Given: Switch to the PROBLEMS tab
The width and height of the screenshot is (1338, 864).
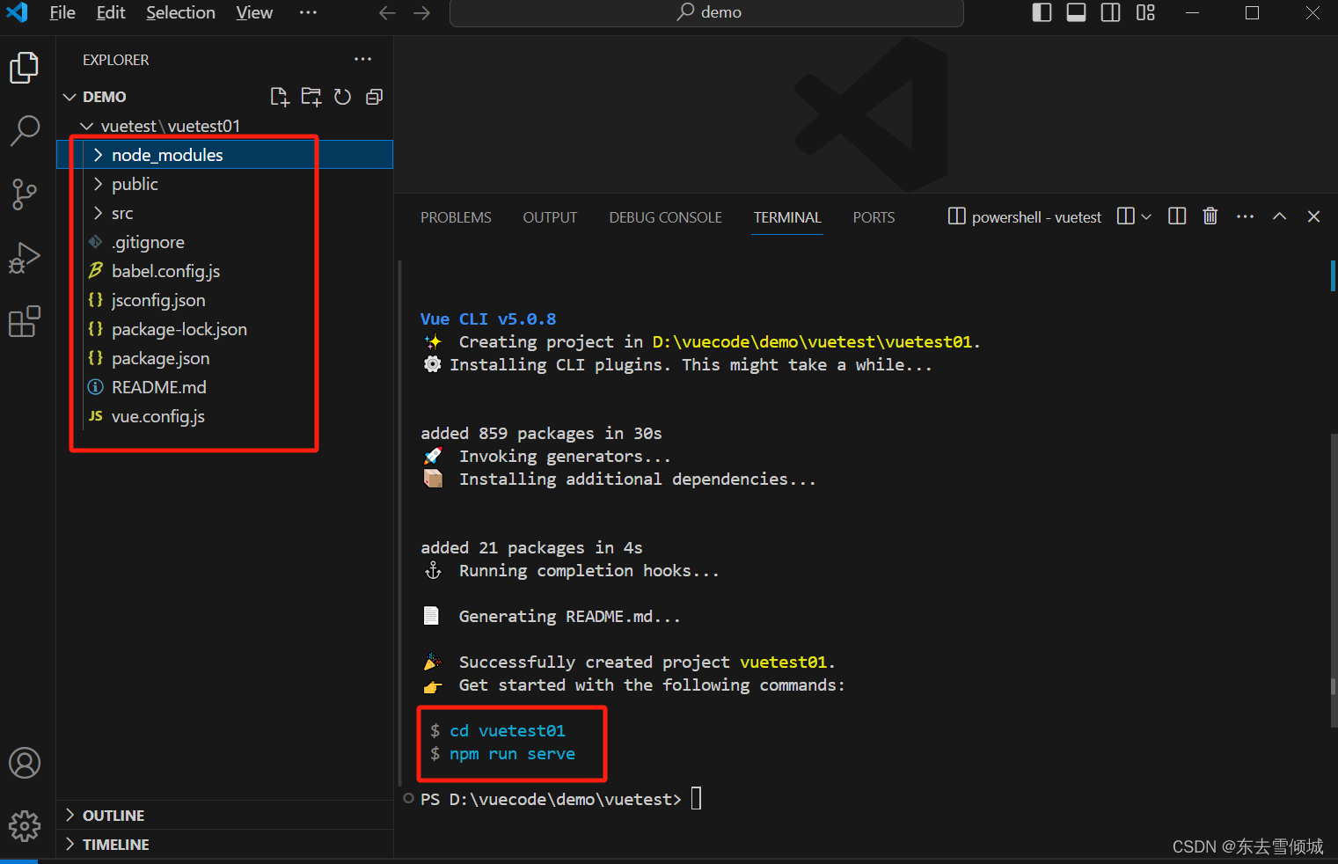Looking at the screenshot, I should coord(456,217).
